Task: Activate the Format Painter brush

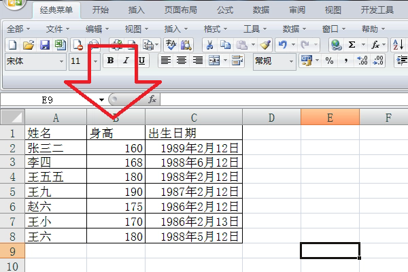Action: tap(265, 45)
